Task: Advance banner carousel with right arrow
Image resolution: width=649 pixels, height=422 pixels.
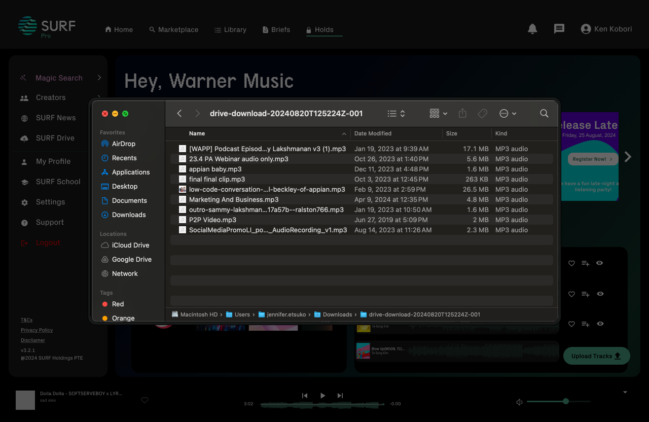Action: tap(628, 157)
